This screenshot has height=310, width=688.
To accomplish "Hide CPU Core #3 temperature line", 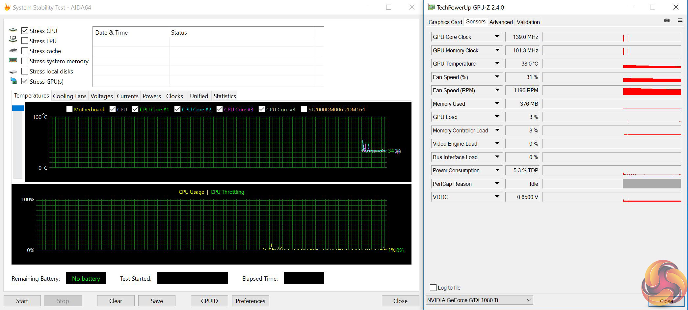I will coord(219,109).
